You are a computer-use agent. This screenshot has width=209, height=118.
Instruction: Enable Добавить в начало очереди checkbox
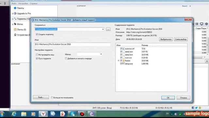(x=66, y=58)
